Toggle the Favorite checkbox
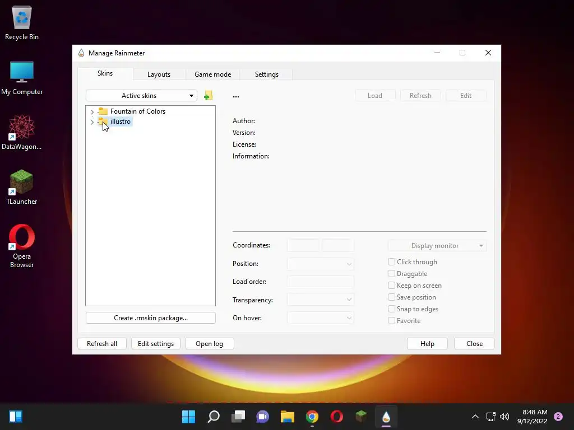The height and width of the screenshot is (430, 574). [x=391, y=321]
